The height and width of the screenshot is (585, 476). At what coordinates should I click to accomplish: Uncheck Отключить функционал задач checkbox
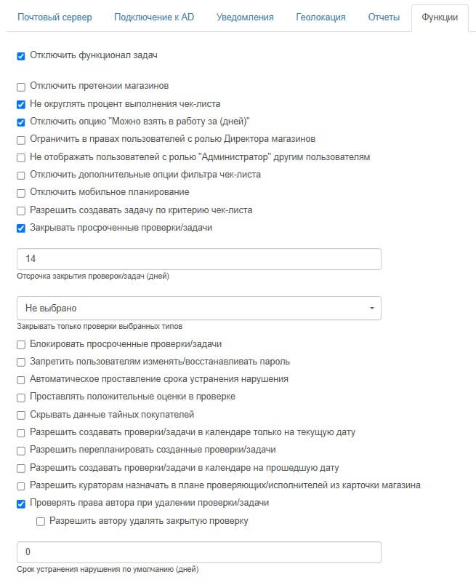21,56
